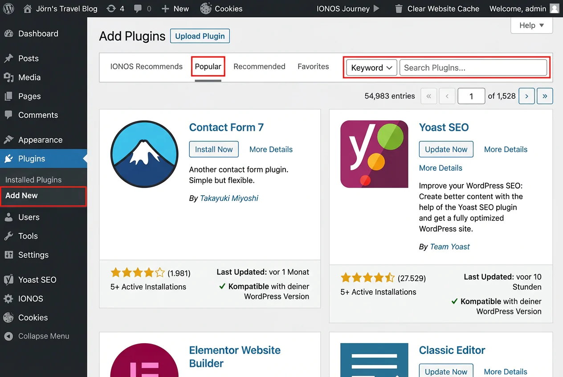Open the comments bubble in admin bar
This screenshot has width=563, height=377.
click(138, 8)
